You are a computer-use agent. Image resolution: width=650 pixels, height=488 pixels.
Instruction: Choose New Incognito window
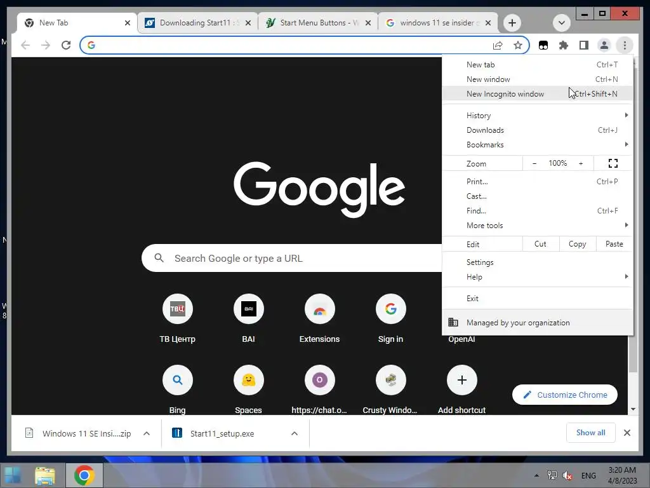(x=538, y=94)
